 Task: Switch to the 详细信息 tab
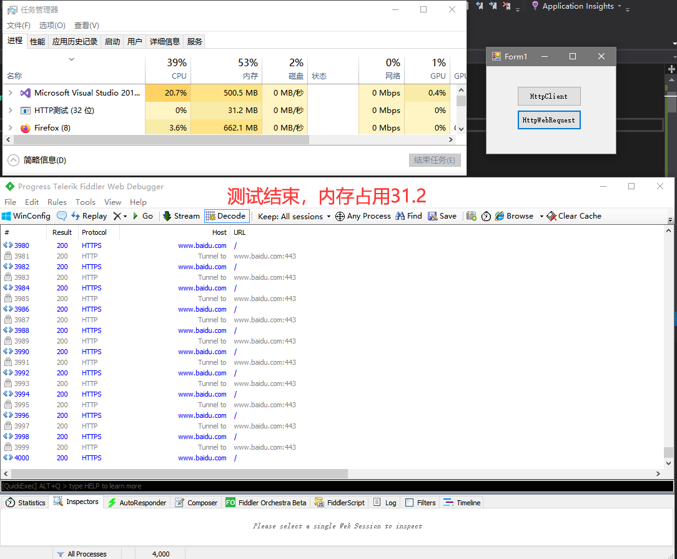click(164, 41)
